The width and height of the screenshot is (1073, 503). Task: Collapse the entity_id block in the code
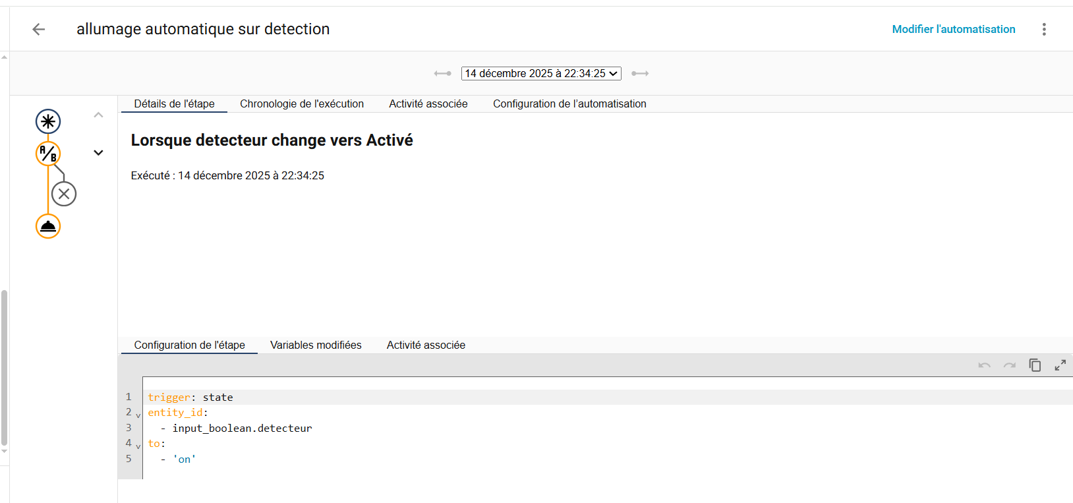(138, 415)
